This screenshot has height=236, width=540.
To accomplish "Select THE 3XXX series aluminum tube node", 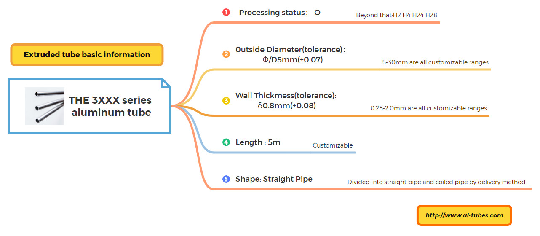I will 110,106.
